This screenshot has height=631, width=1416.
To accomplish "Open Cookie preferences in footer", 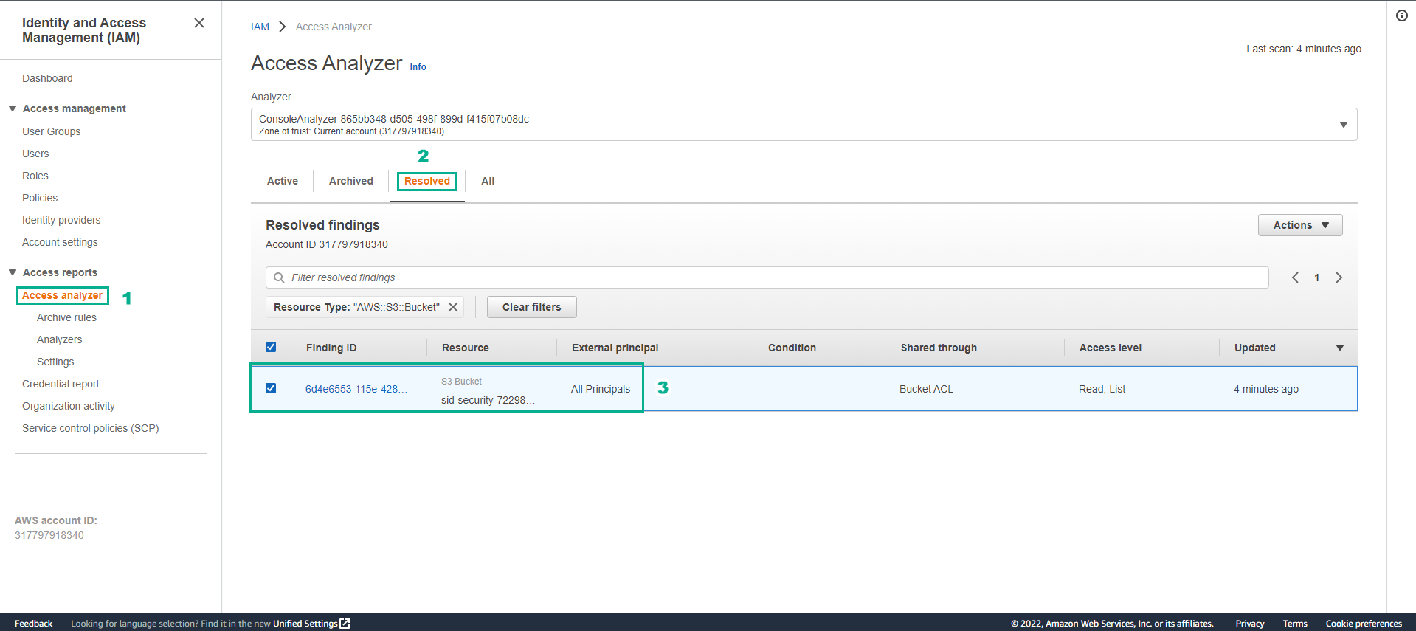I will [1364, 624].
